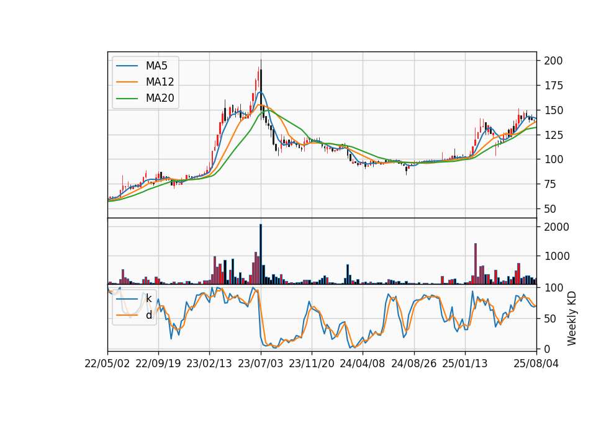Click the Weekly KD axis title
The image size is (596, 428).
click(x=572, y=318)
